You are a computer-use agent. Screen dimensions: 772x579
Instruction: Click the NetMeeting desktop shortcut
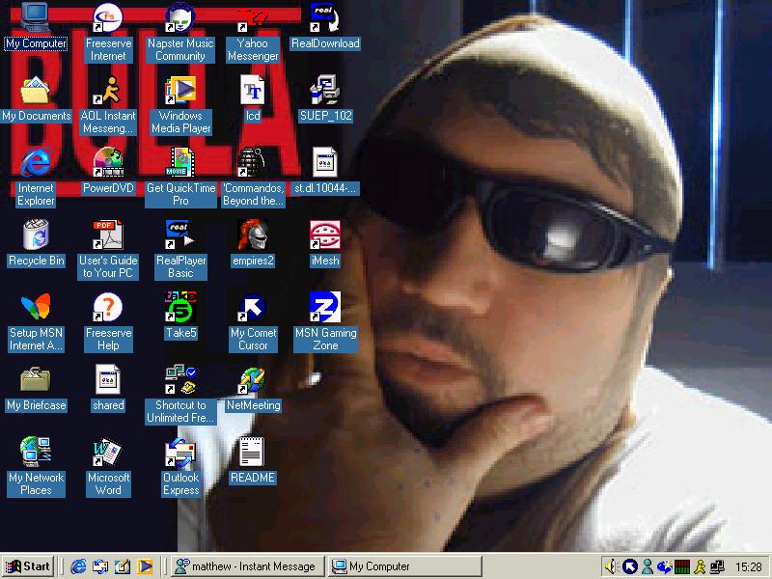pos(252,380)
